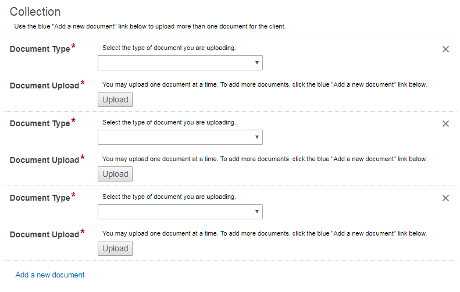Click the third "You may upload one document" hint
460x292 pixels.
pyautogui.click(x=265, y=233)
